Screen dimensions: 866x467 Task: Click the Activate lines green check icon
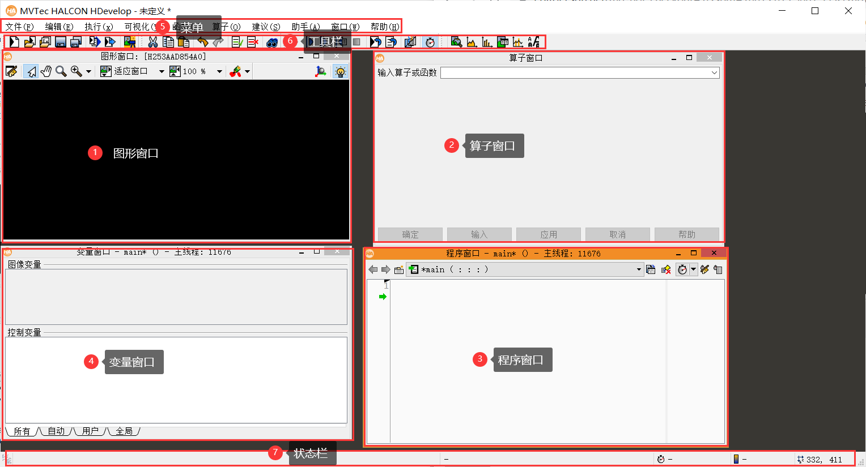pos(237,42)
